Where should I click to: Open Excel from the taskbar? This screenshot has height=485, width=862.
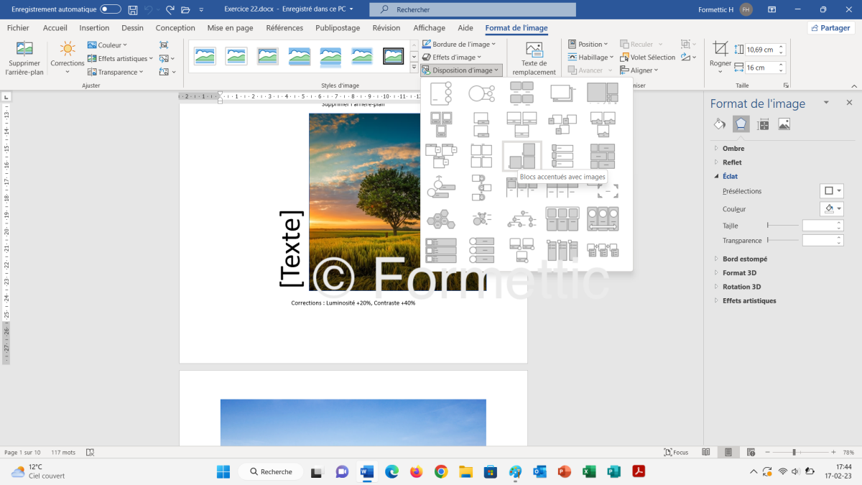(589, 471)
